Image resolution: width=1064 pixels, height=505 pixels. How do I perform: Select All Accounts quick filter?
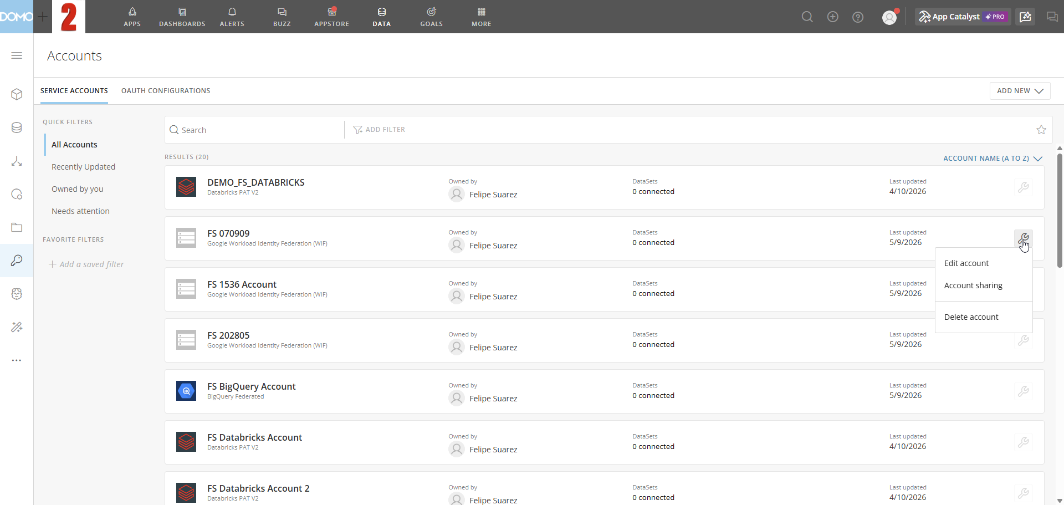[74, 145]
